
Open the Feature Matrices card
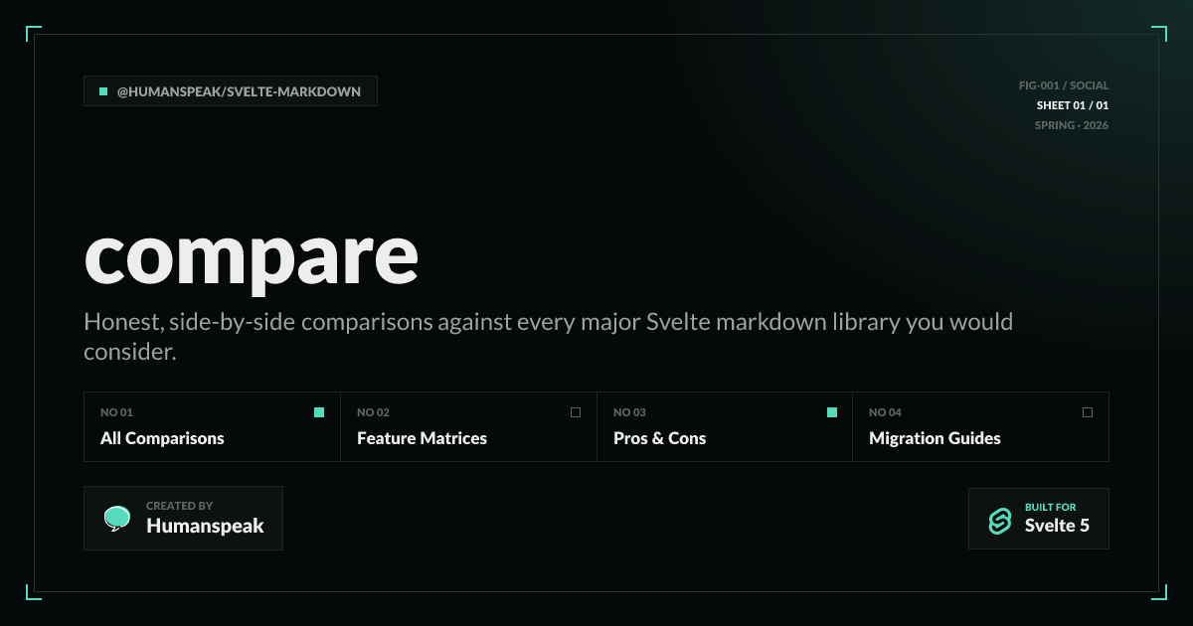point(469,426)
